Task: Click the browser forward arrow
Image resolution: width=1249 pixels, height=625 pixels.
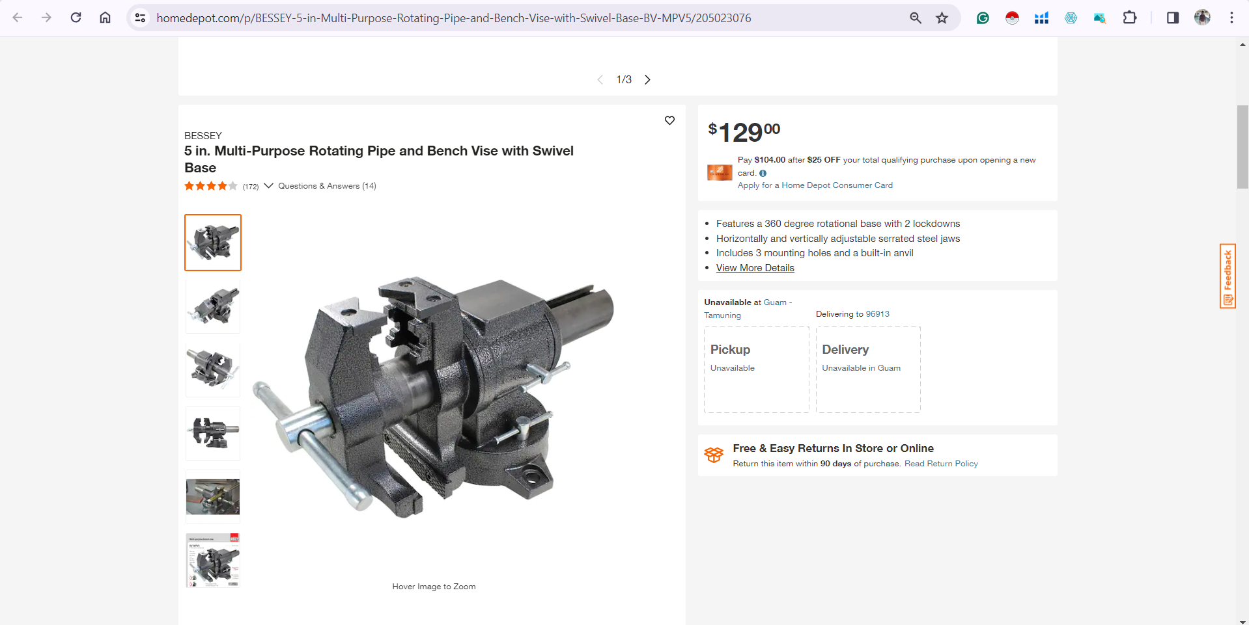Action: [x=46, y=18]
